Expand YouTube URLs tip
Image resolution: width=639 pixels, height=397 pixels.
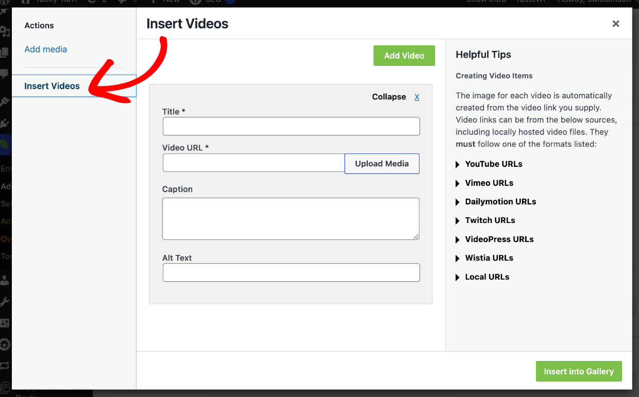(x=489, y=164)
